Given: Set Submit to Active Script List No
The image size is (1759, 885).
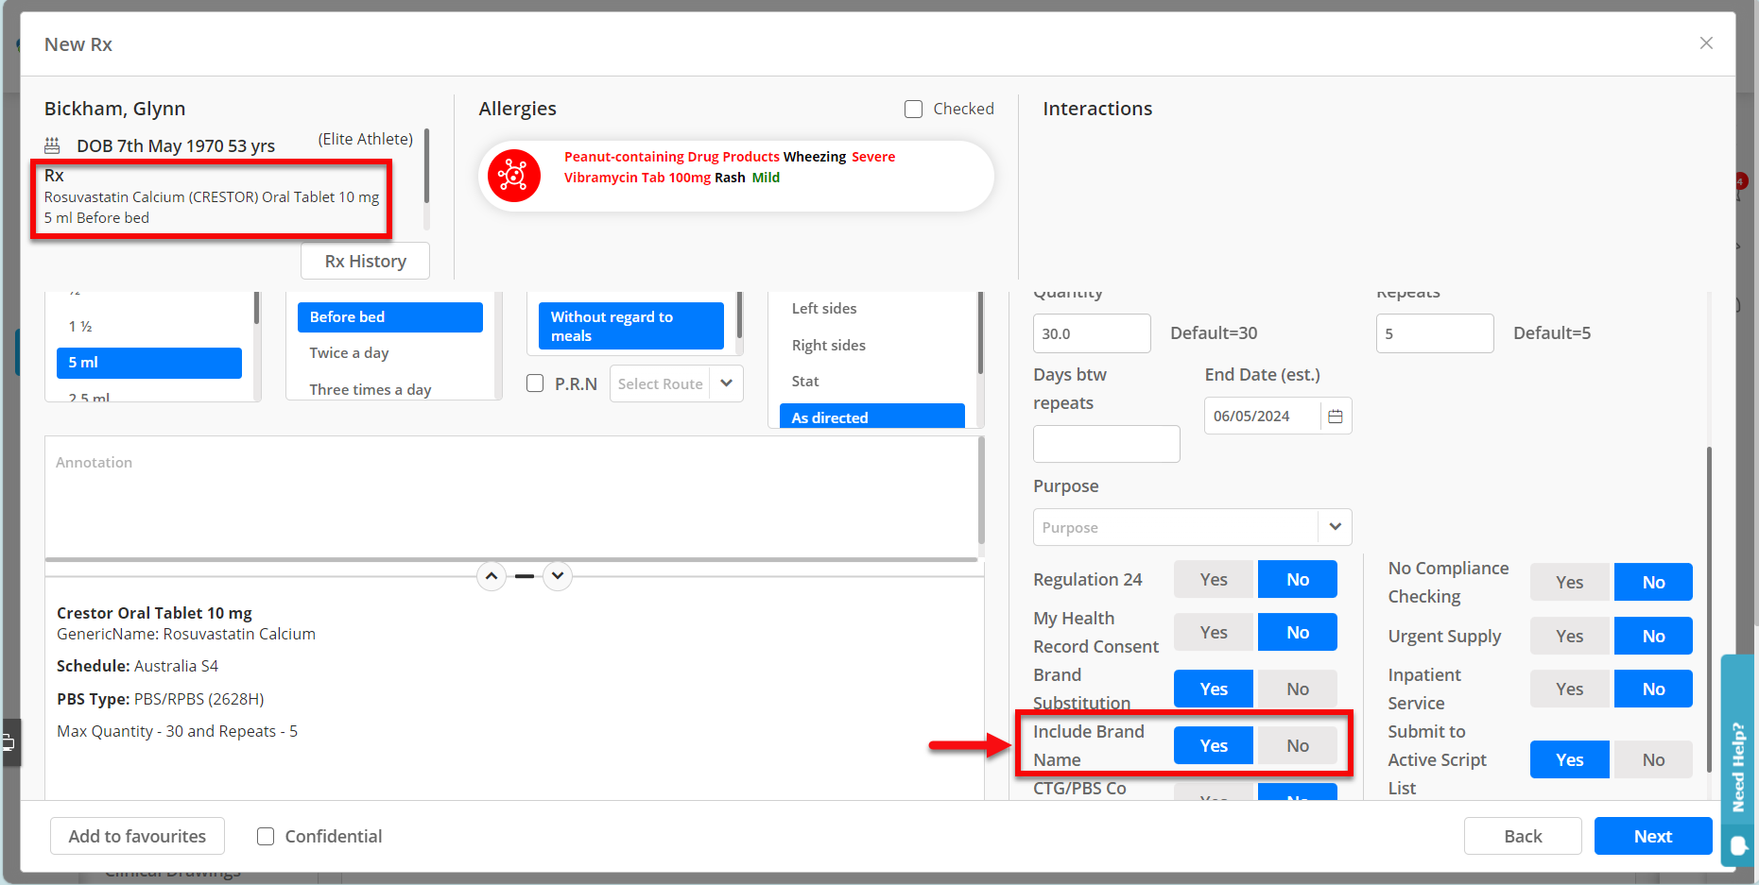Looking at the screenshot, I should [1653, 759].
